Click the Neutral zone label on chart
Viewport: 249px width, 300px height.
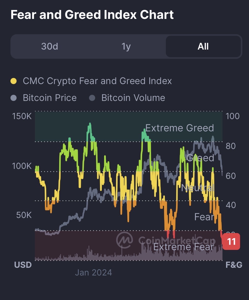click(x=198, y=188)
